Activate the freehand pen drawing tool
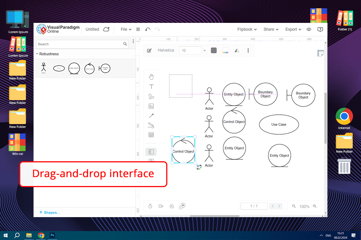This screenshot has width=361, height=240. tap(151, 125)
